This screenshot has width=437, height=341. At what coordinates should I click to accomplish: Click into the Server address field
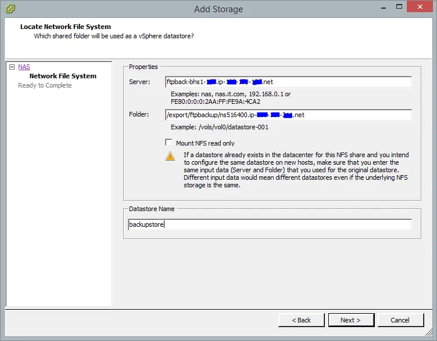[288, 82]
